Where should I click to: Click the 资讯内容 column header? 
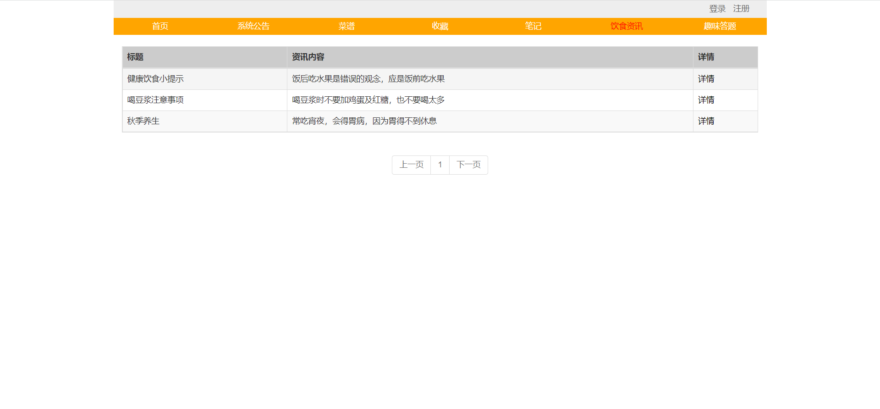click(x=490, y=57)
